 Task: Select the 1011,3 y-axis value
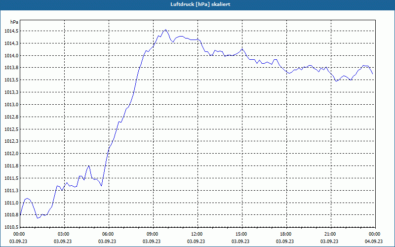coord(11,191)
